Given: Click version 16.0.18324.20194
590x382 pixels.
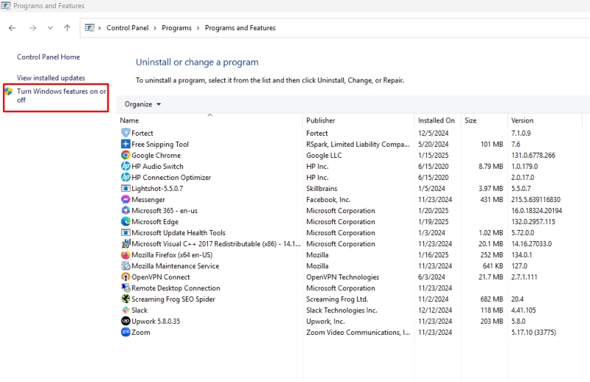Looking at the screenshot, I should tap(537, 210).
